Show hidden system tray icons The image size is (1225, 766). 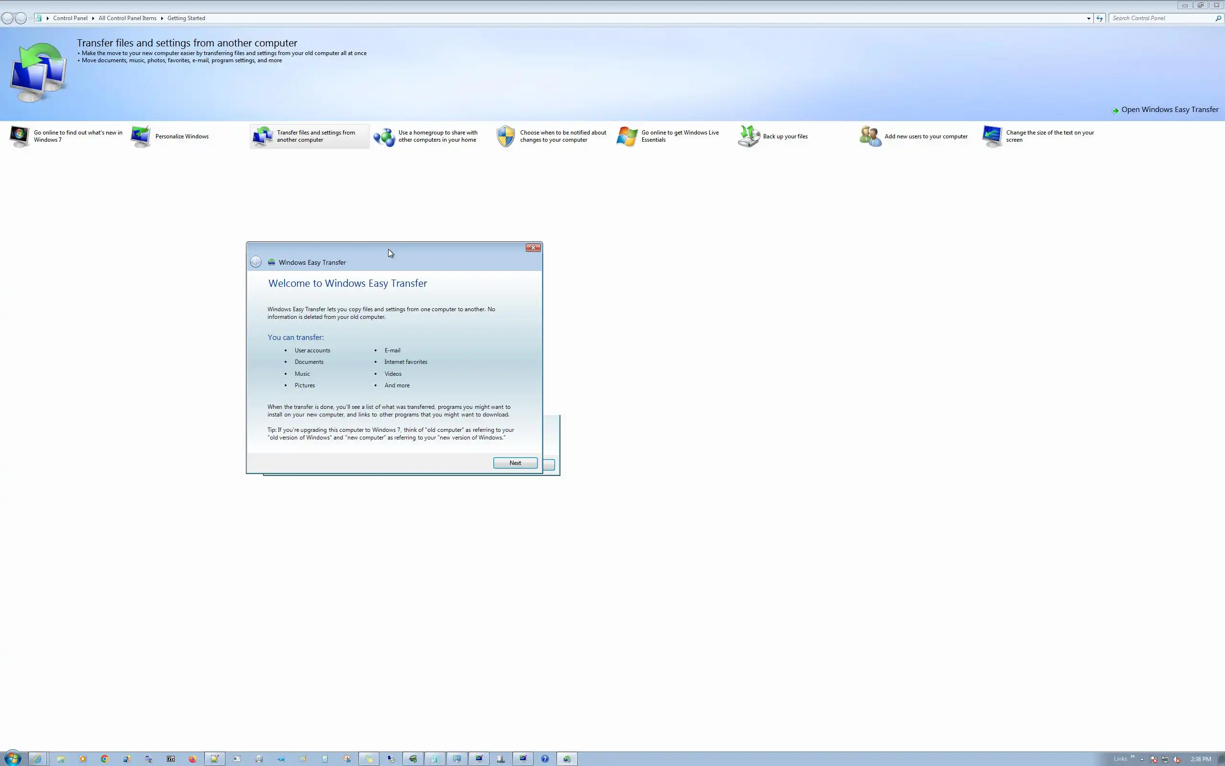pos(1141,759)
